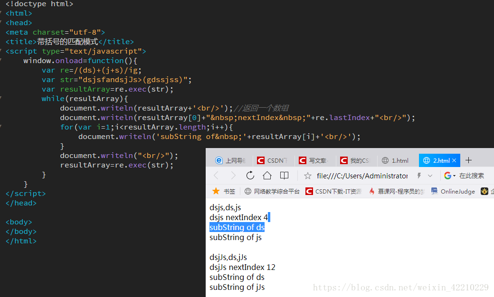Click the 'var str="dsjsfandsjJs>(gdssjss)"' line

point(116,80)
